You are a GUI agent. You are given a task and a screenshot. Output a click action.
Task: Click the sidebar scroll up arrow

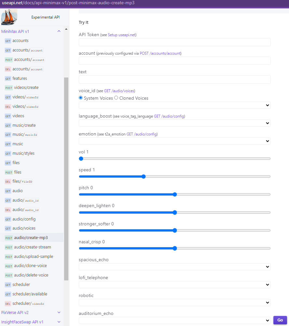tap(66, 29)
